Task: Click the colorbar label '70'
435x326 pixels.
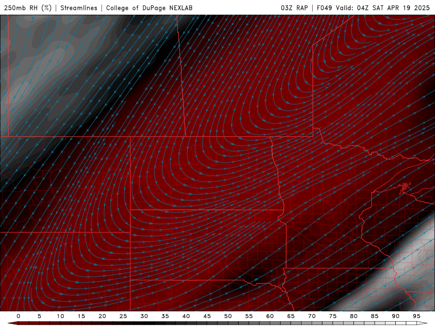Action: click(x=312, y=316)
